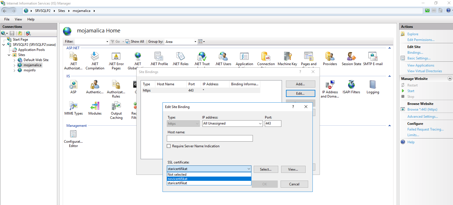Collapse the ASP.NET group
This screenshot has width=453, height=205.
point(389,48)
